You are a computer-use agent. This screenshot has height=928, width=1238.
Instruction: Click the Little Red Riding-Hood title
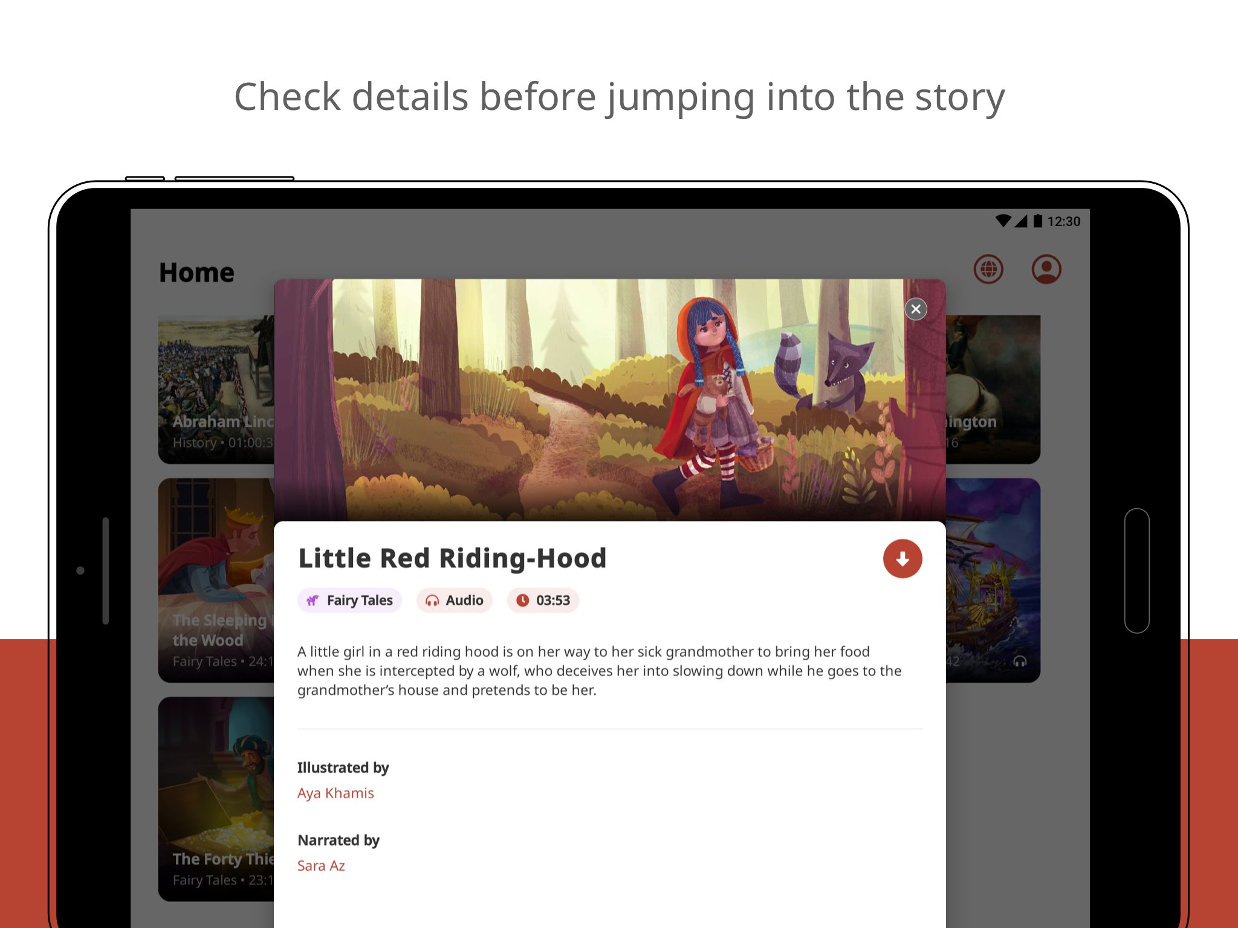(x=452, y=558)
